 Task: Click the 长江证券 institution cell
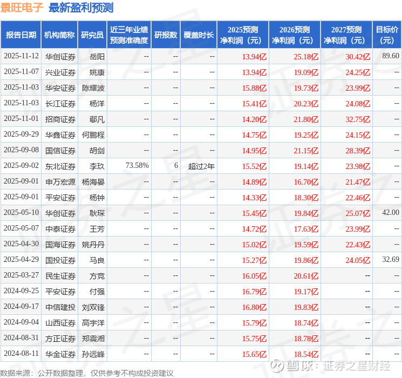60,104
